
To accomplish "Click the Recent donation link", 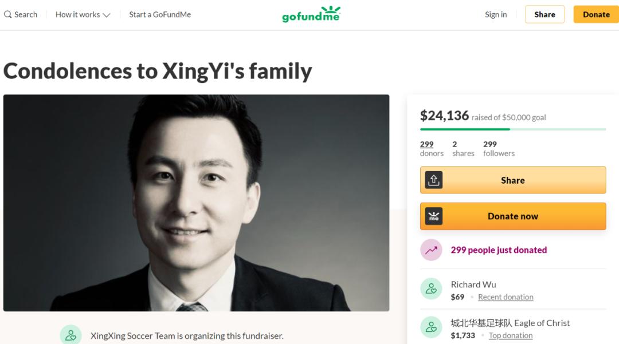I will pos(506,297).
